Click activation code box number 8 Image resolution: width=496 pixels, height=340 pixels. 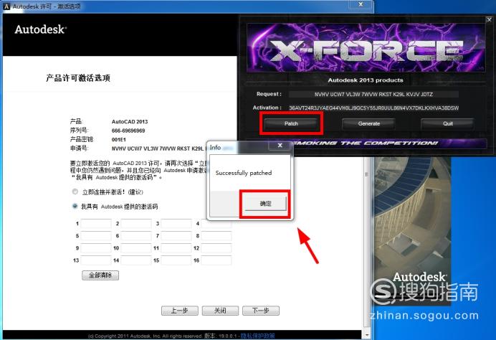tap(216, 236)
